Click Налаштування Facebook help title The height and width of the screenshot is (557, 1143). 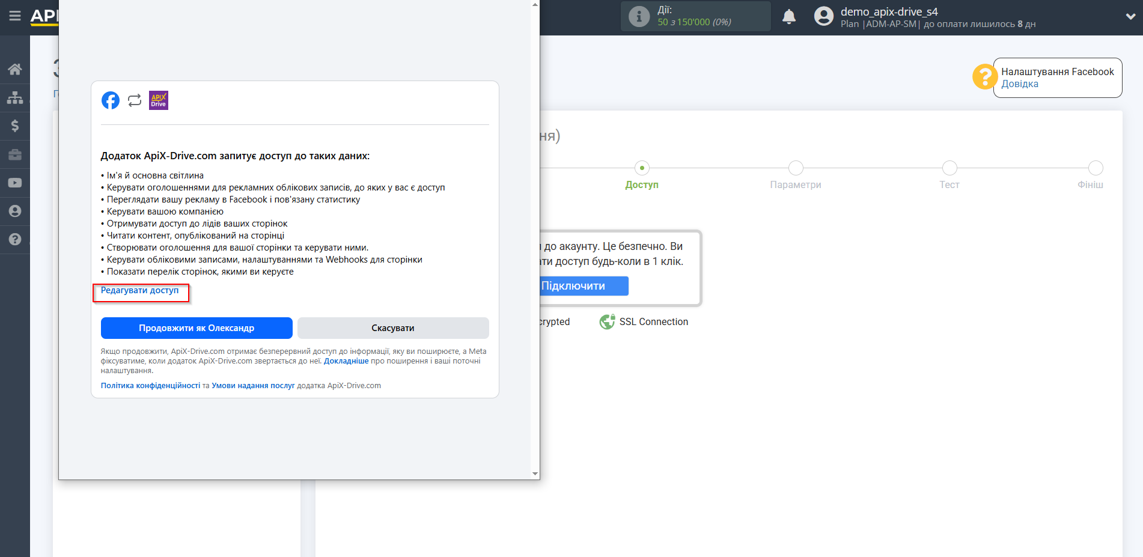point(1058,72)
